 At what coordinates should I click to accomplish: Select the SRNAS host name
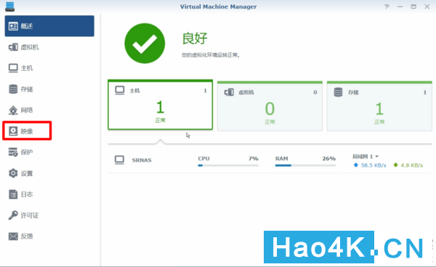(142, 160)
